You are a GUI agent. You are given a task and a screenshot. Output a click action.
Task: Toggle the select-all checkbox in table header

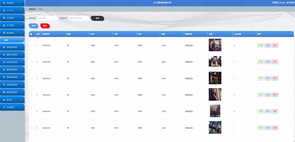coord(31,34)
